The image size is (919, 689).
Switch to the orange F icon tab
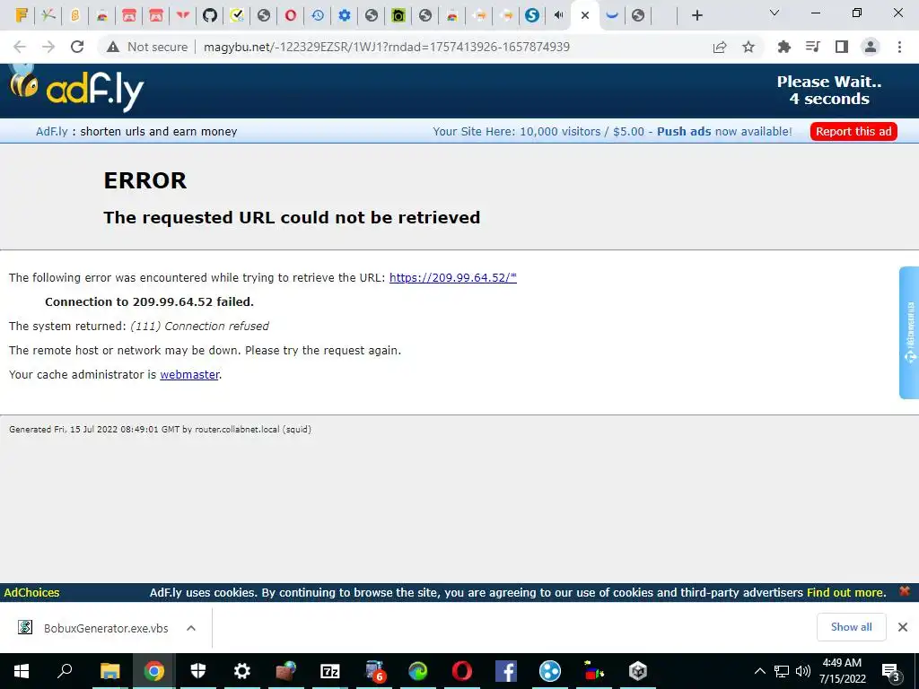coord(22,15)
